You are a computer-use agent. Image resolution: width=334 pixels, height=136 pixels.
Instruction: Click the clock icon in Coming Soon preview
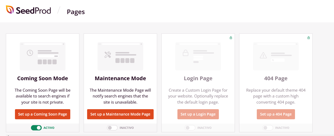(30, 53)
